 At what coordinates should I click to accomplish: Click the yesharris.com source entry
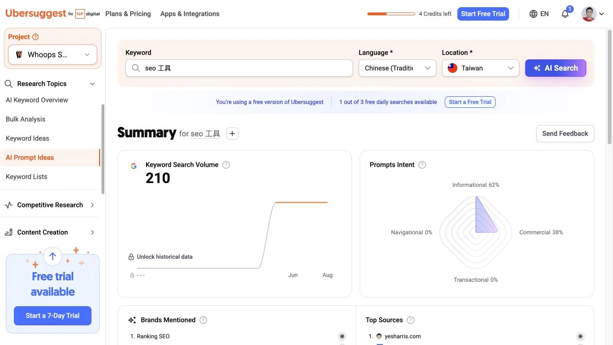(403, 336)
